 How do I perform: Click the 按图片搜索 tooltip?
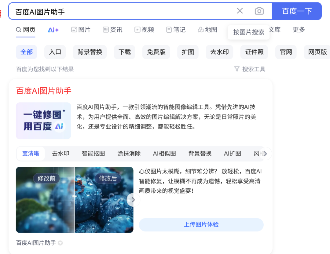(248, 32)
